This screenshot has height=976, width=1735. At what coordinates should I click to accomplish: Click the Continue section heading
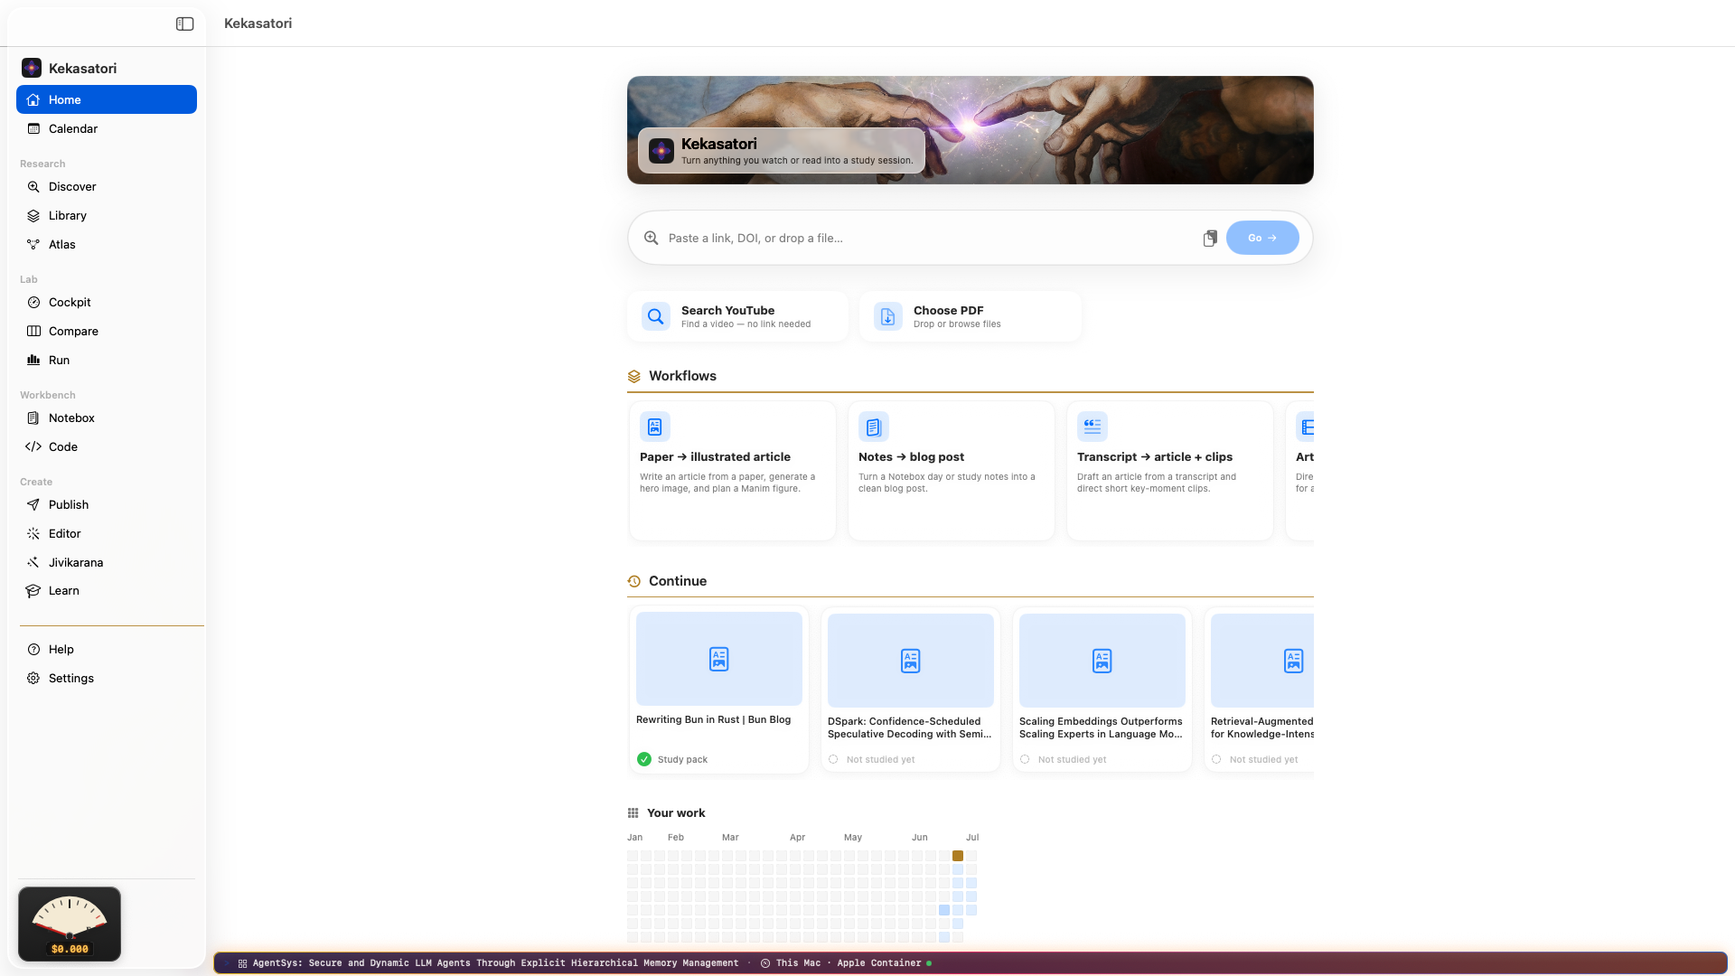pyautogui.click(x=678, y=581)
